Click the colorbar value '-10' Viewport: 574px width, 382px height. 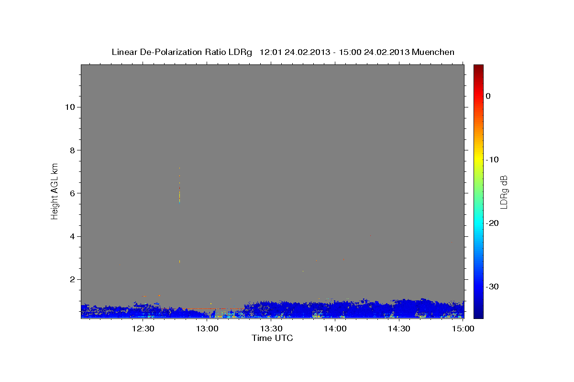(x=492, y=159)
